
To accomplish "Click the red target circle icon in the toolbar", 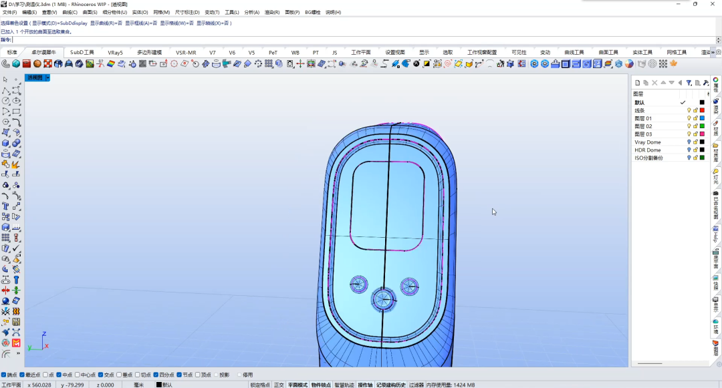I will (174, 64).
